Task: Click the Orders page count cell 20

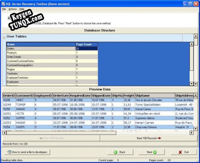Action: pyautogui.click(x=87, y=49)
